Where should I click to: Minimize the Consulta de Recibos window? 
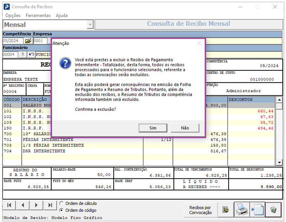pyautogui.click(x=240, y=7)
